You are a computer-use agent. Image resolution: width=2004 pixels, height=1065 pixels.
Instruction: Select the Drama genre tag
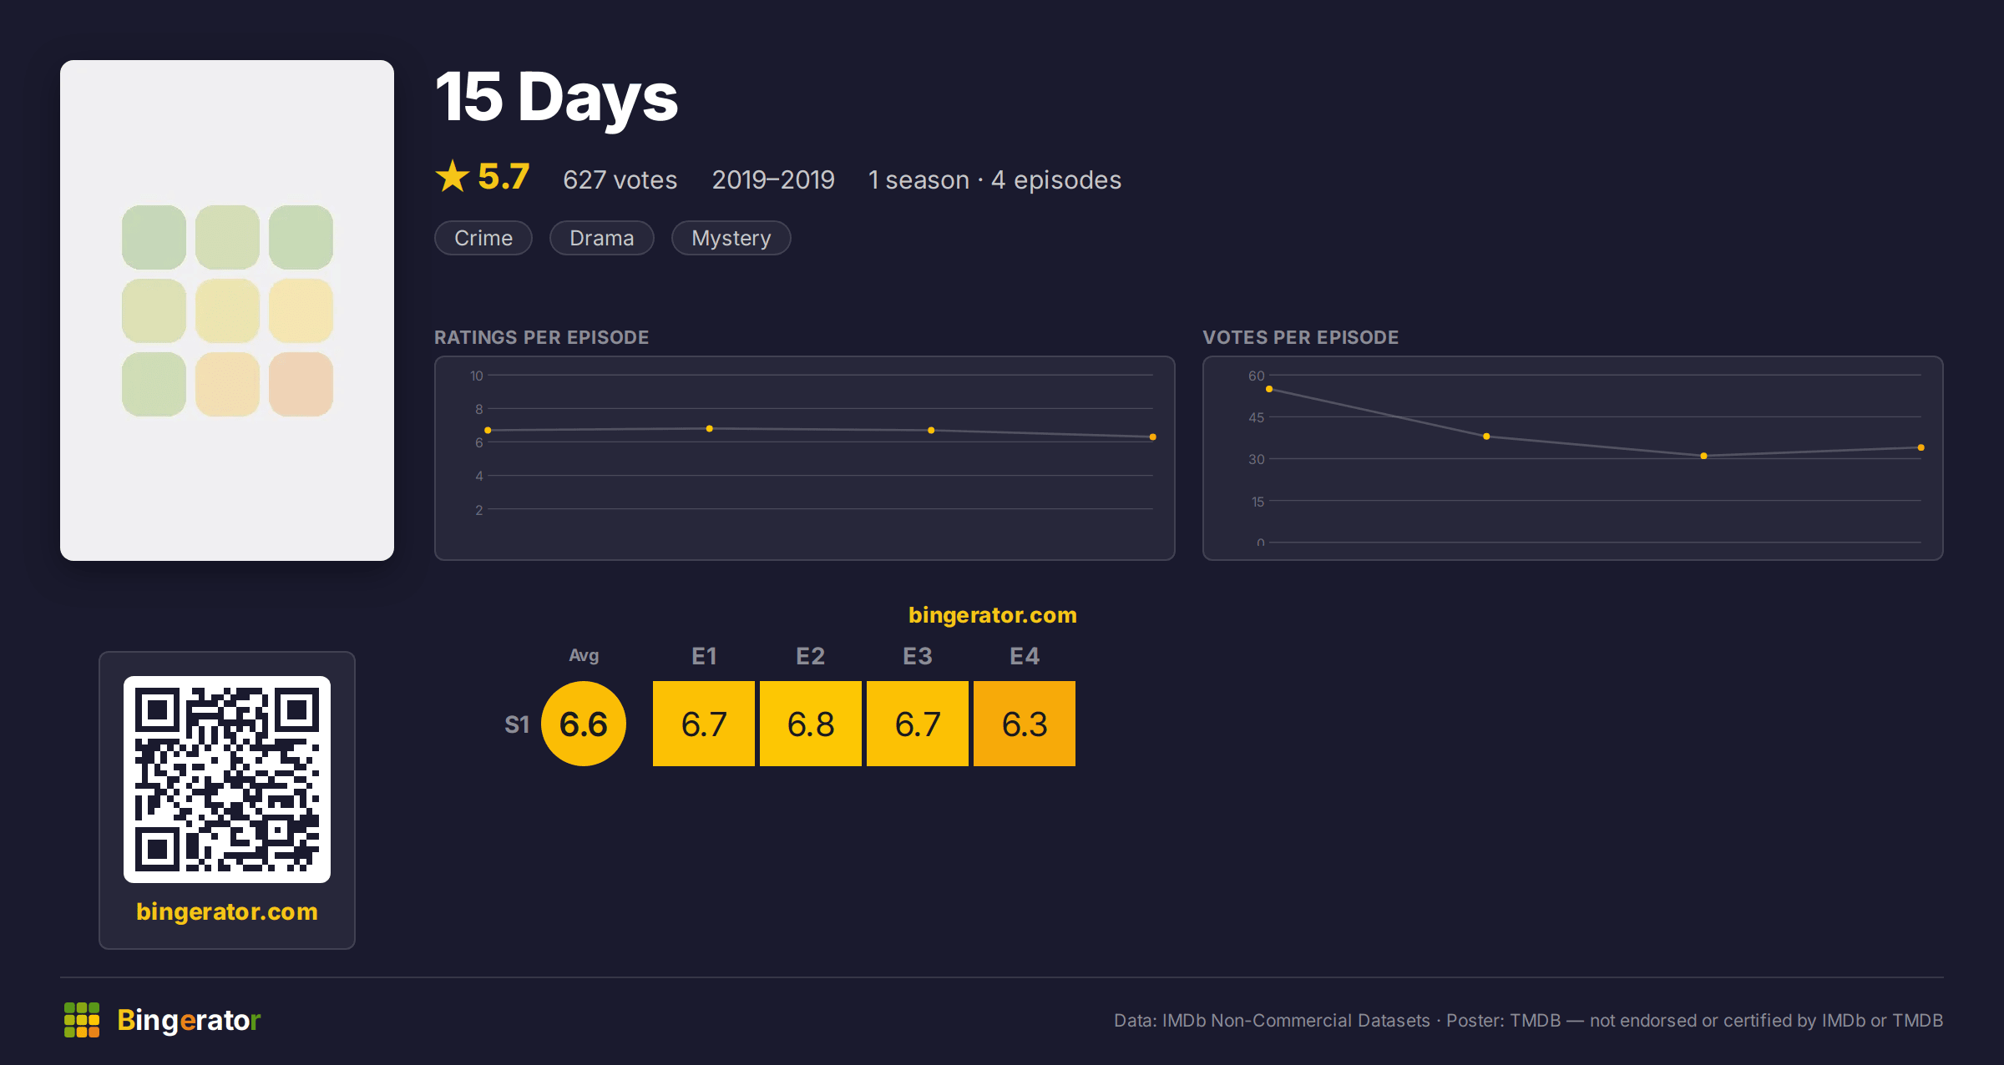point(602,238)
